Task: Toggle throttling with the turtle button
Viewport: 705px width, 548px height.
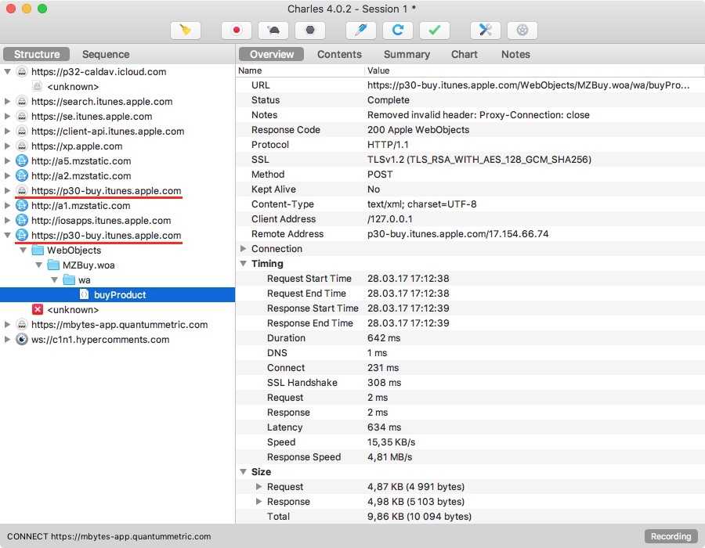Action: 273,31
